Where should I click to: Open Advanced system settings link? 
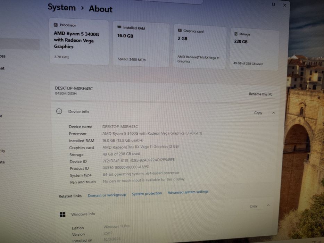pos(188,192)
